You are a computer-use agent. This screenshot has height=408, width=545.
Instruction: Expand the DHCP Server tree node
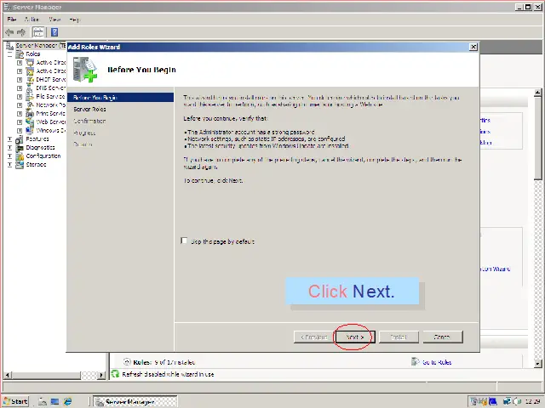(x=20, y=79)
